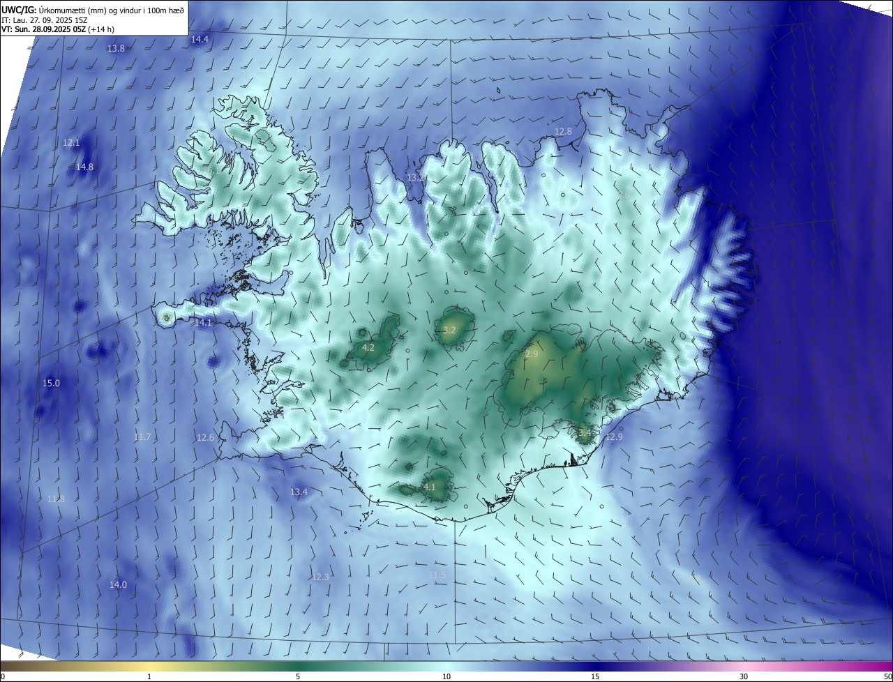The height and width of the screenshot is (682, 893).
Task: Click the 14.8 value label on the map
Action: pos(84,167)
